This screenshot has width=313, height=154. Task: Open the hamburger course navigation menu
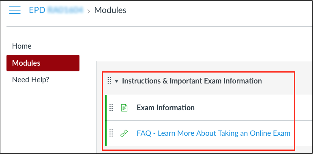pyautogui.click(x=15, y=10)
